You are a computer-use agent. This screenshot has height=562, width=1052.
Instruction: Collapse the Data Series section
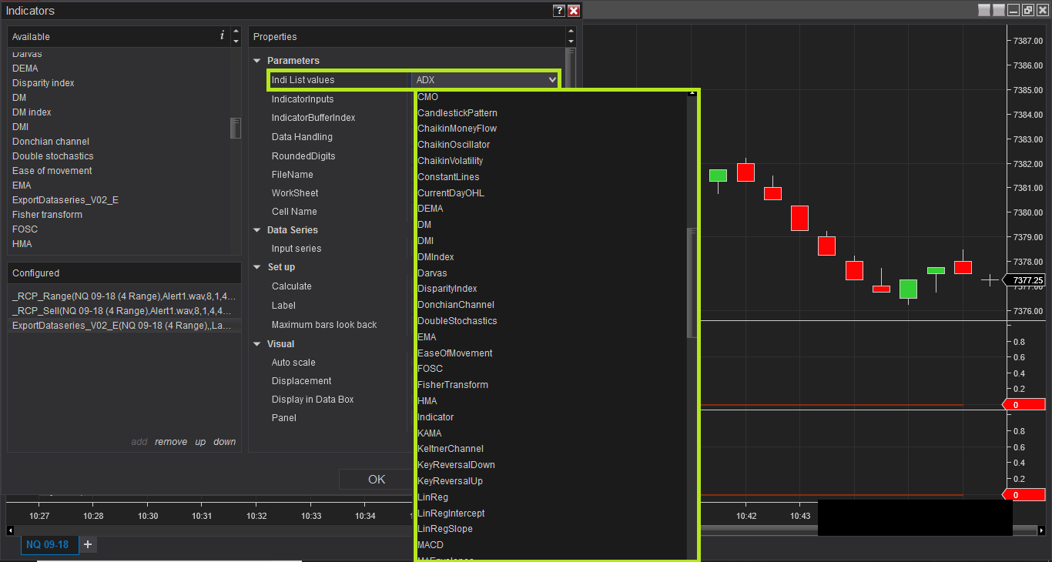pyautogui.click(x=257, y=230)
